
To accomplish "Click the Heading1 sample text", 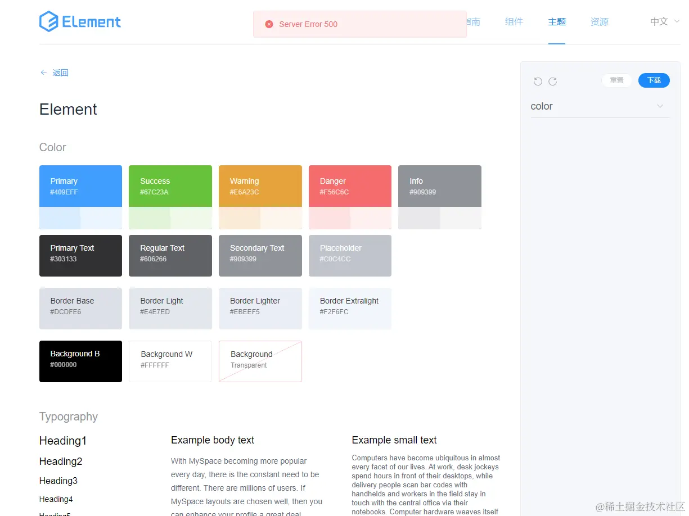I will 63,441.
